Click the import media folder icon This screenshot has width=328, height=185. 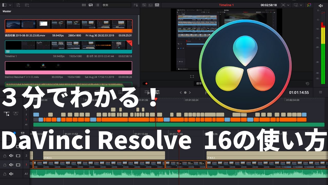point(27,5)
